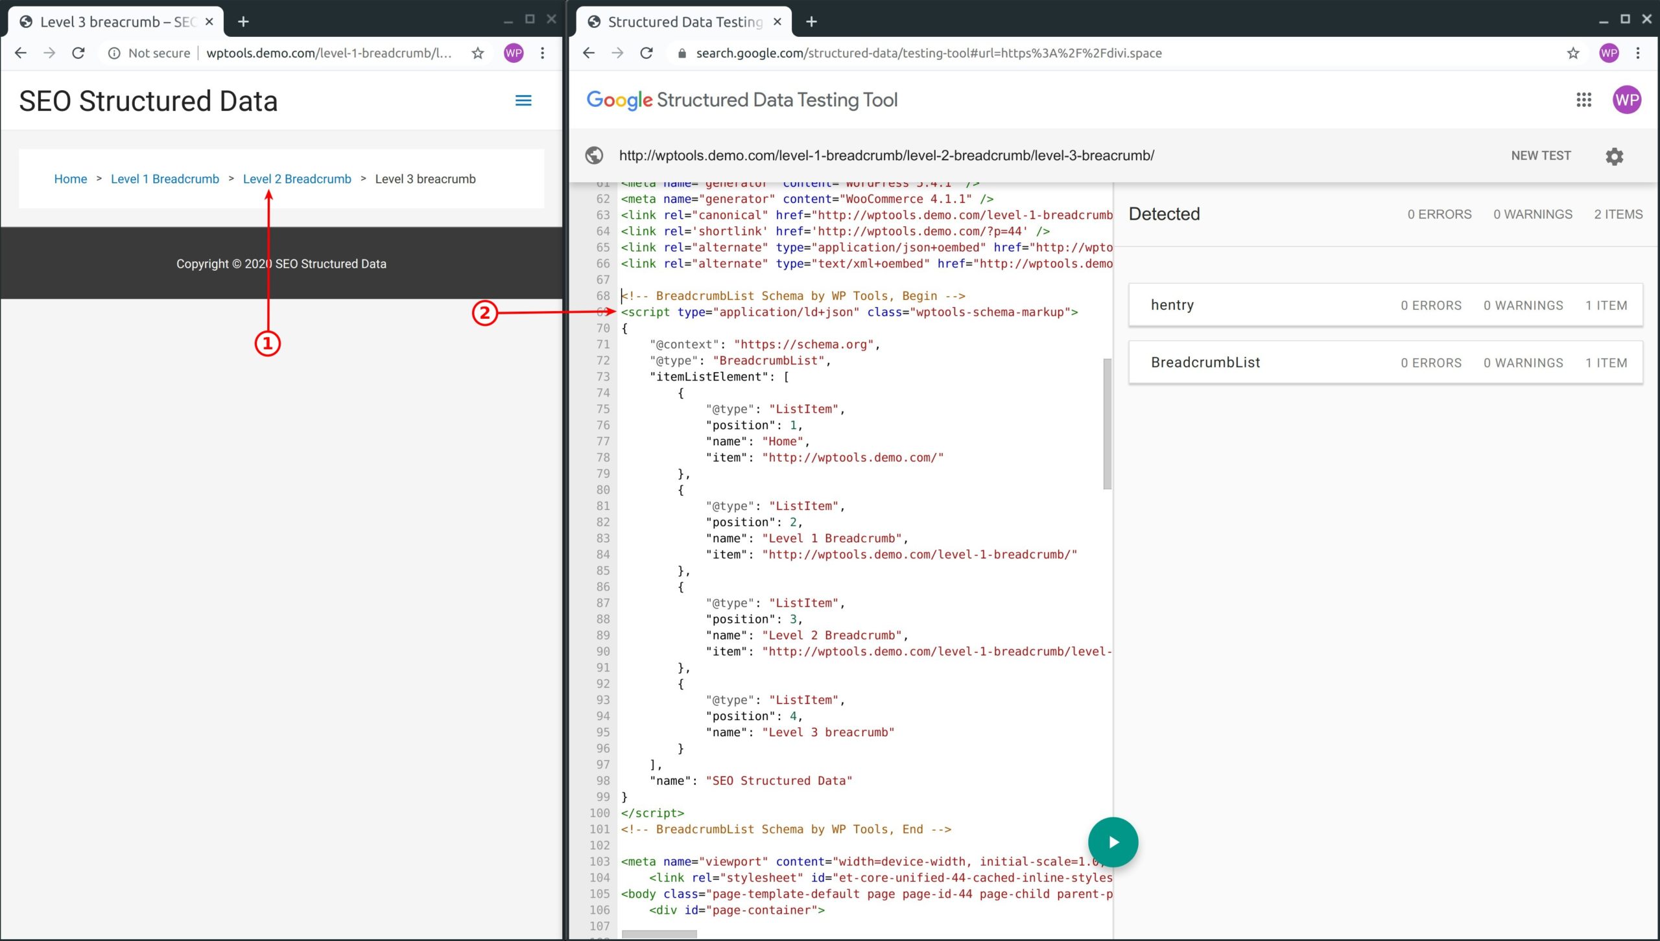Bookmark the testing tool page with star
This screenshot has width=1660, height=941.
pyautogui.click(x=1573, y=53)
